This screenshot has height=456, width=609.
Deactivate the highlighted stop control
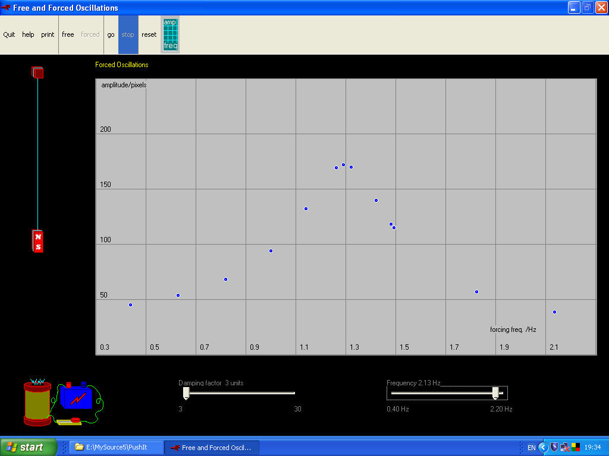[x=127, y=34]
